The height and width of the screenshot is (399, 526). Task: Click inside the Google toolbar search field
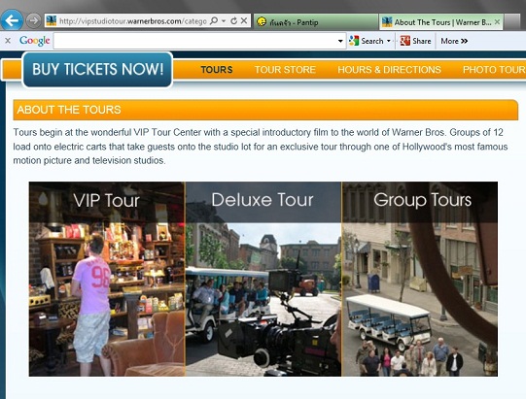(195, 41)
